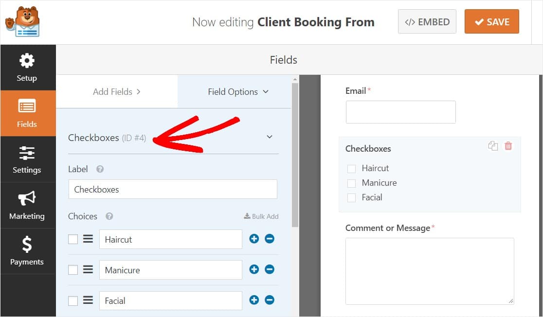Collapse the Checkboxes (ID #4) section chevron
The height and width of the screenshot is (317, 543).
pos(270,137)
